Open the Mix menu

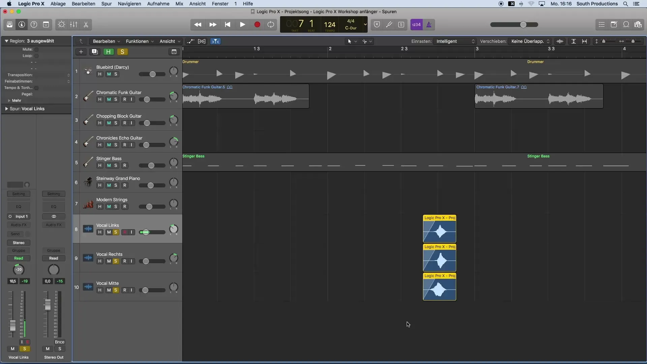[x=179, y=4]
